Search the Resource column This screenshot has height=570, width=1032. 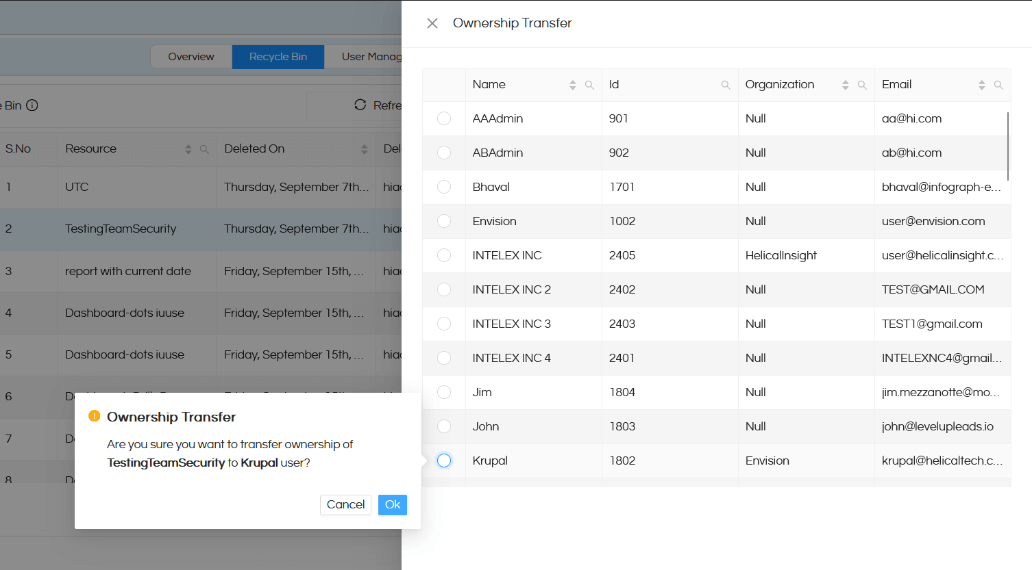click(x=204, y=149)
